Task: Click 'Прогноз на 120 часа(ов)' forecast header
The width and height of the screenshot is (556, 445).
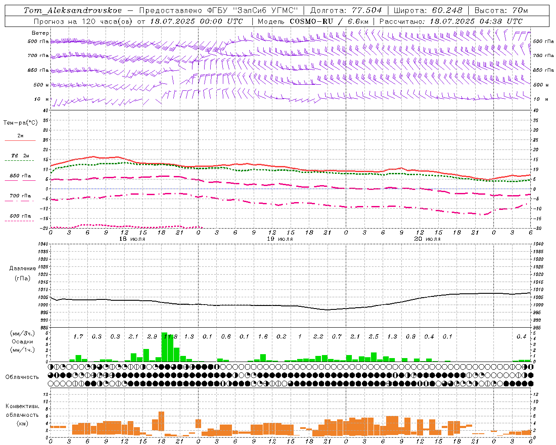Action: 83,21
